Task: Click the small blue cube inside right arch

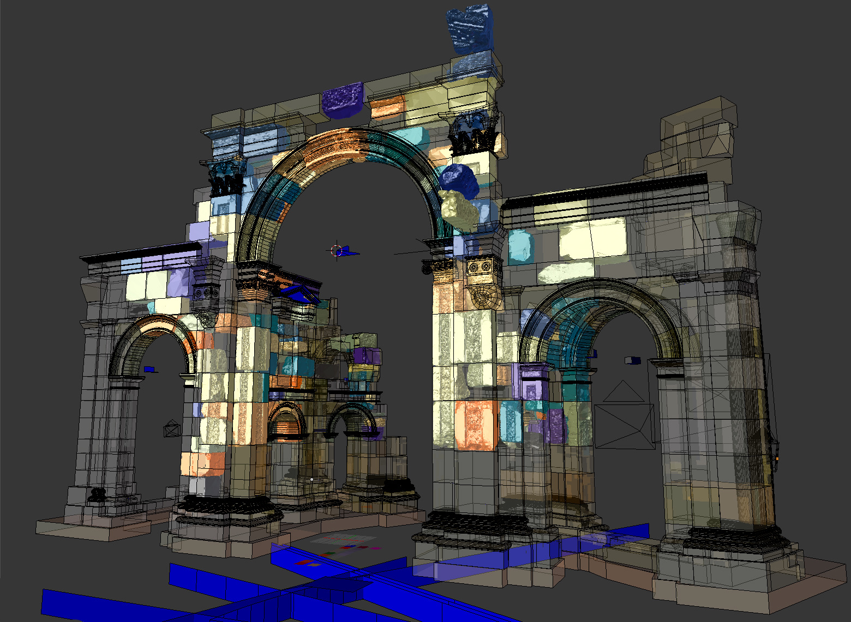Action: (x=633, y=360)
